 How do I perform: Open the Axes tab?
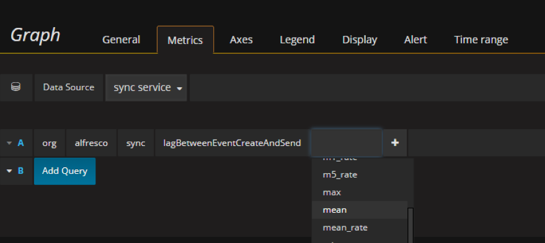tap(241, 40)
